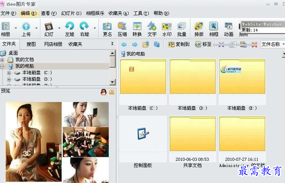Open the 相框娱乐 menu
Screen dimensions: 285x183
click(95, 13)
